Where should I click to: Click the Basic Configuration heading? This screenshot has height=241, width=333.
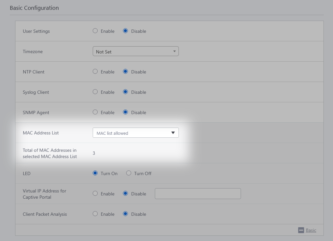coord(34,8)
